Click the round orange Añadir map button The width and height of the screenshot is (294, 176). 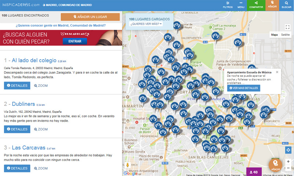coord(275,165)
